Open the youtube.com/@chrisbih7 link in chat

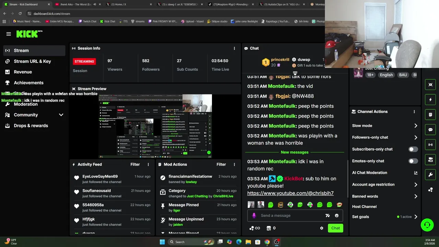click(290, 193)
